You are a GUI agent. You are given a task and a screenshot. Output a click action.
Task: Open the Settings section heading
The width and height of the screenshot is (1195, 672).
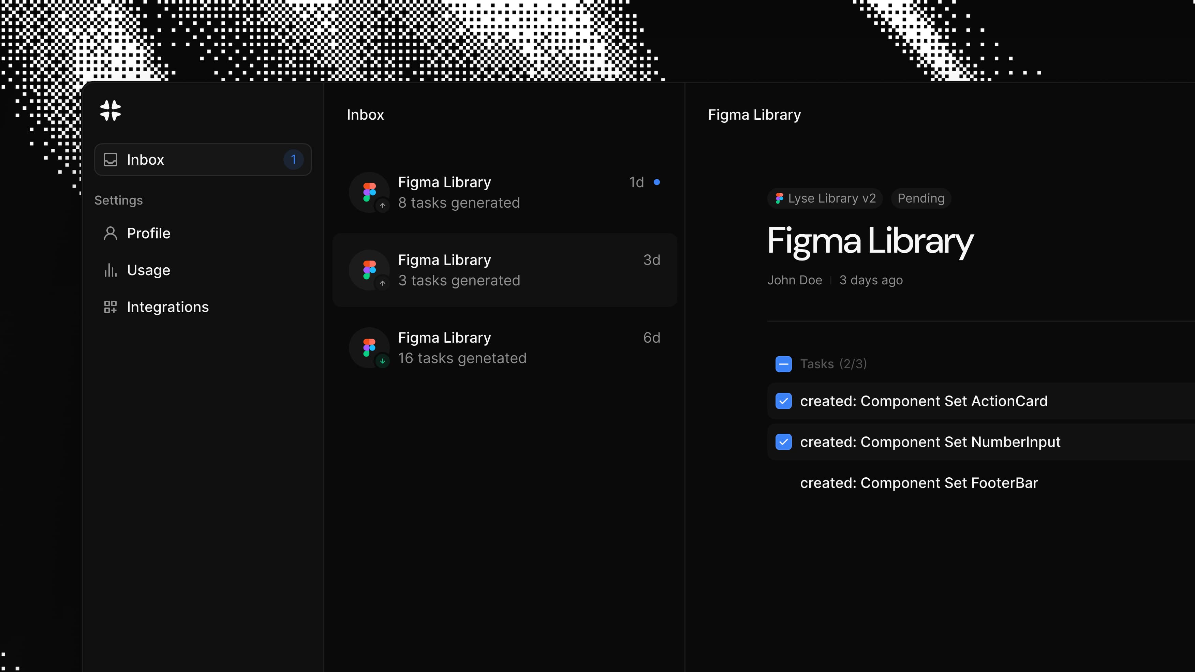coord(118,200)
